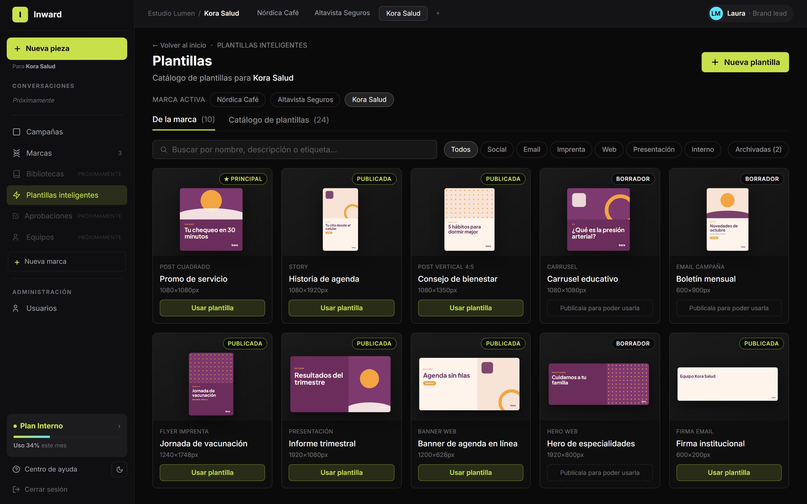Use the Promo de servicio template
Image resolution: width=807 pixels, height=504 pixels.
tap(212, 308)
